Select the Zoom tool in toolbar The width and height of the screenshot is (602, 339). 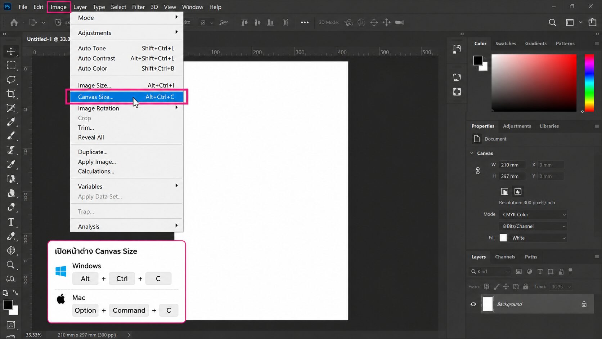pyautogui.click(x=11, y=265)
